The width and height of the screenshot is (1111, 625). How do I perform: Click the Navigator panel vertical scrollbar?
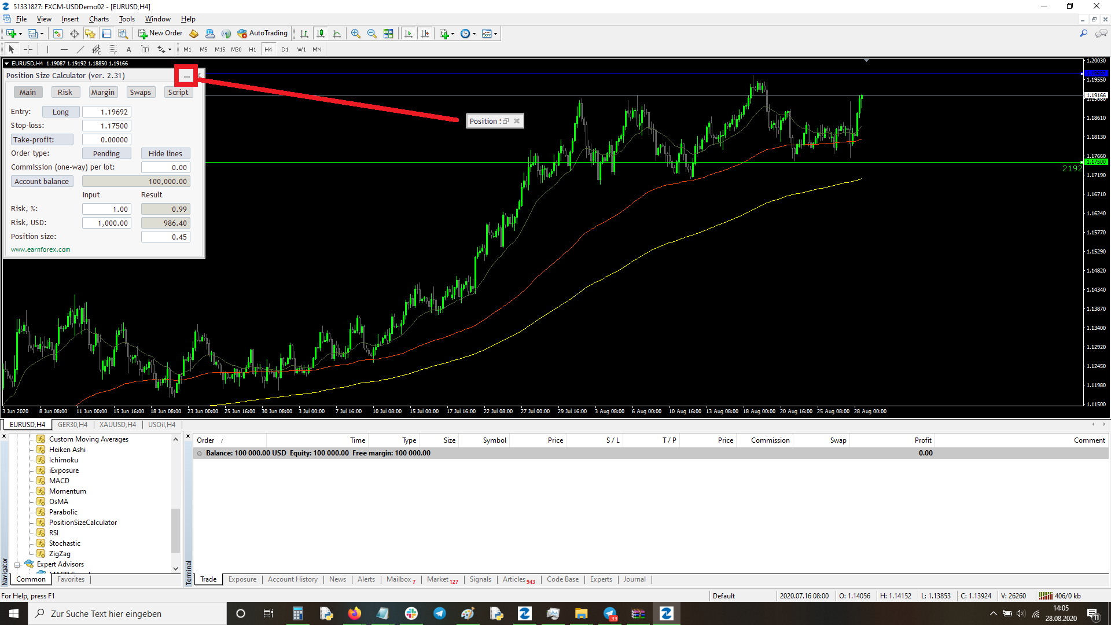pos(175,530)
